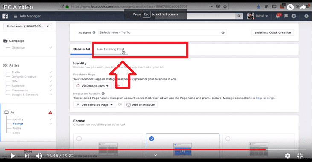Select Media under Ad section
The image size is (312, 162).
click(17, 128)
